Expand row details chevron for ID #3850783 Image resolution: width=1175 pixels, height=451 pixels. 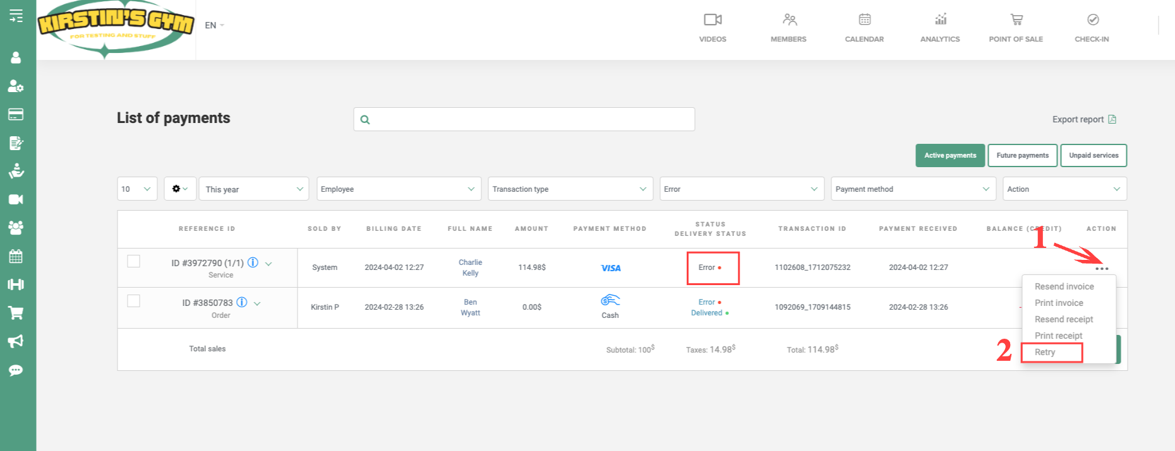pos(257,303)
